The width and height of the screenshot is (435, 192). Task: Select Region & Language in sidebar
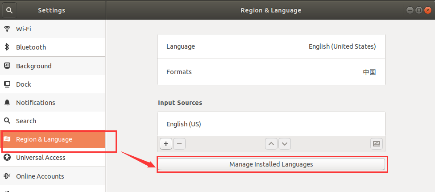(44, 139)
